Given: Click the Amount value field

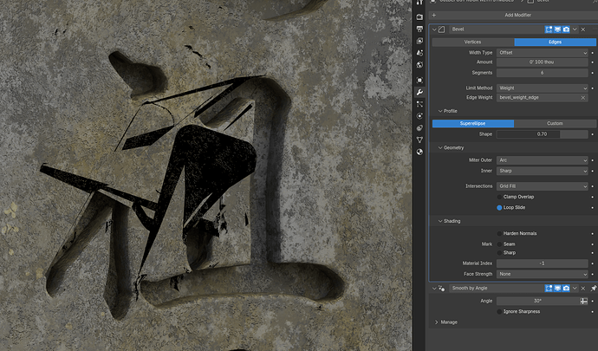Looking at the screenshot, I should [x=543, y=62].
